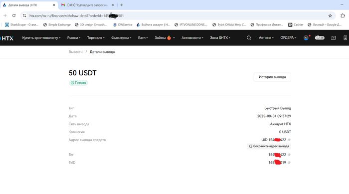Expand the Рынки menu
The image size is (349, 194).
[74, 38]
